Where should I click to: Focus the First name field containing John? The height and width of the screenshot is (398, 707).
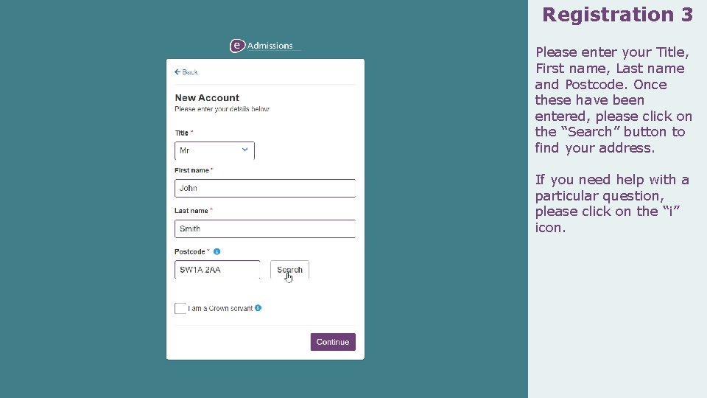pos(264,188)
